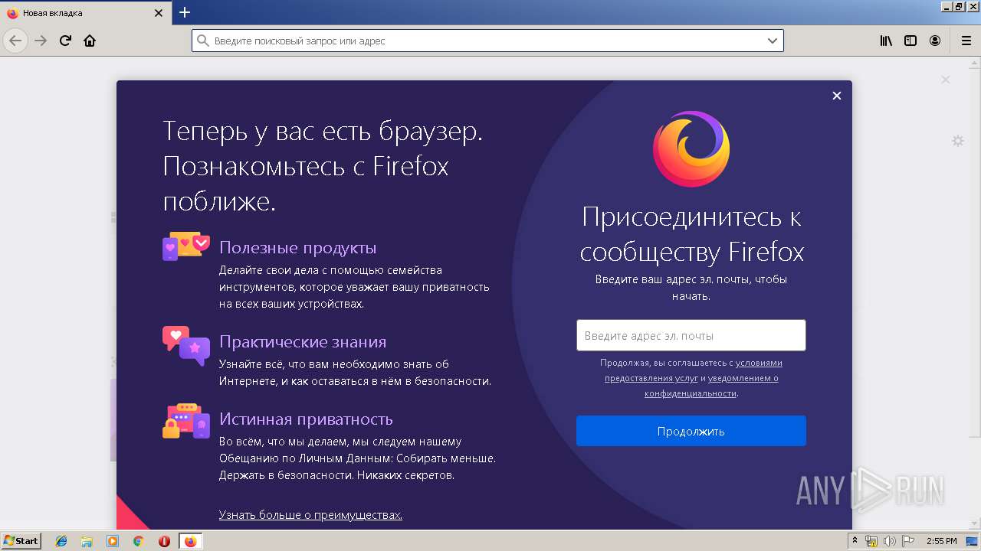Click the Истинная приватность heading

coord(306,419)
